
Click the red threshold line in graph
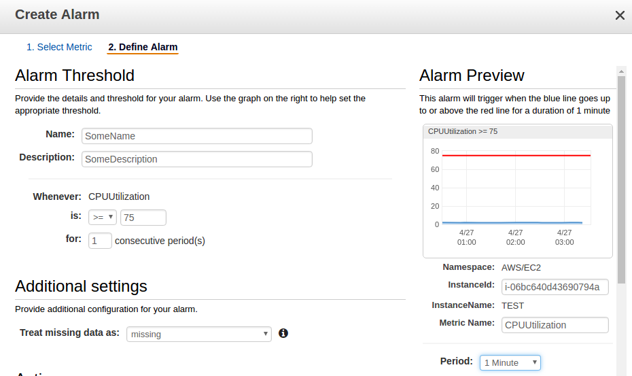(x=516, y=156)
